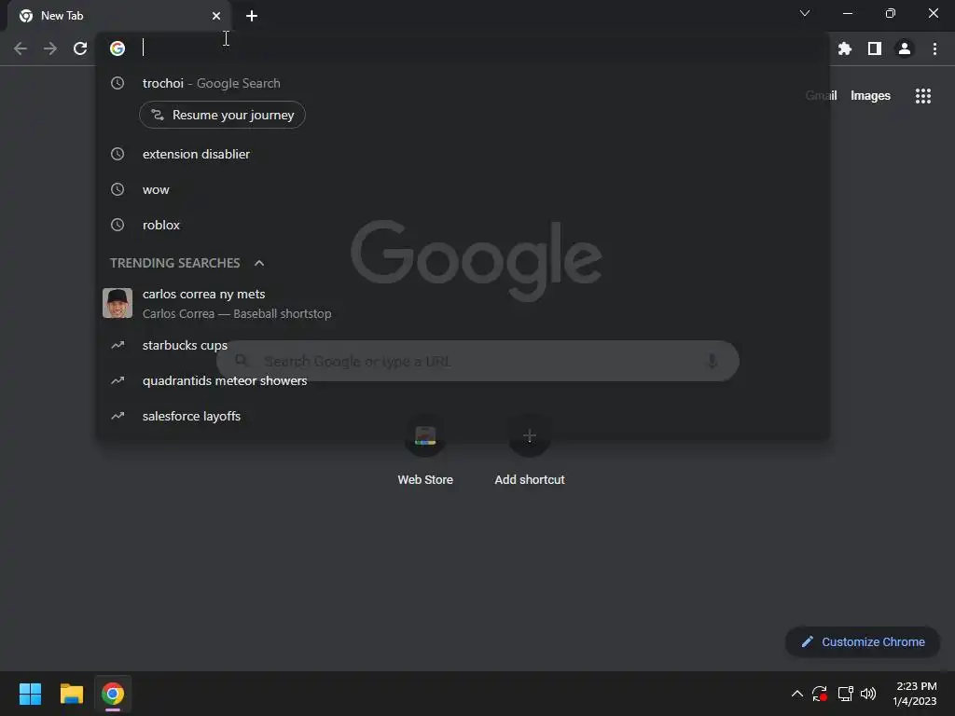Select the wow history suggestion
955x716 pixels.
(x=463, y=189)
